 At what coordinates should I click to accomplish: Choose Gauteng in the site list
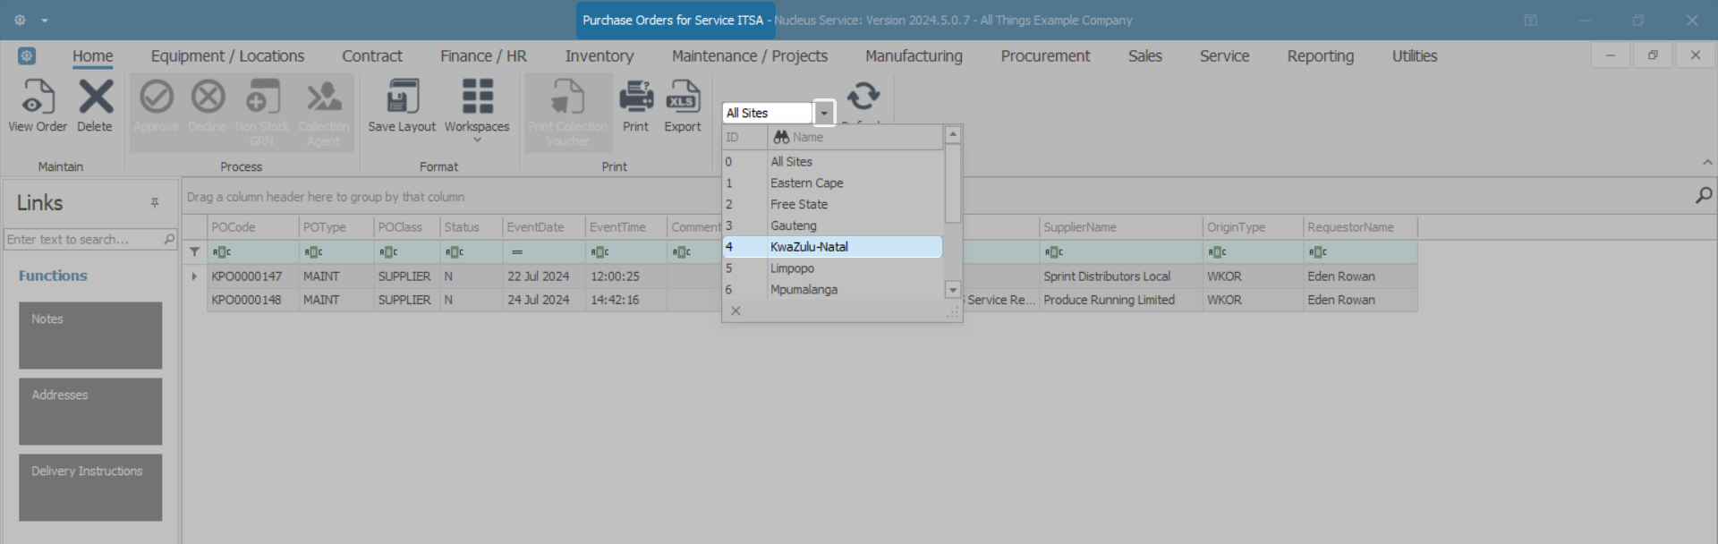794,225
